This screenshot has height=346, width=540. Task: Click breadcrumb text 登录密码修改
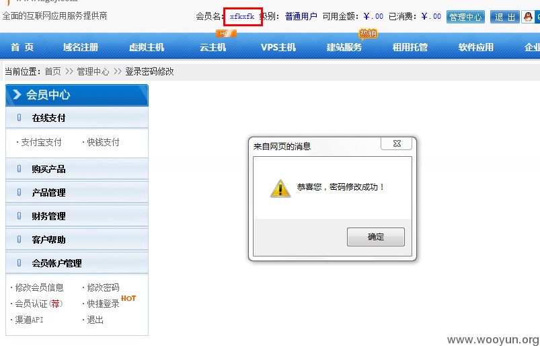pyautogui.click(x=149, y=71)
